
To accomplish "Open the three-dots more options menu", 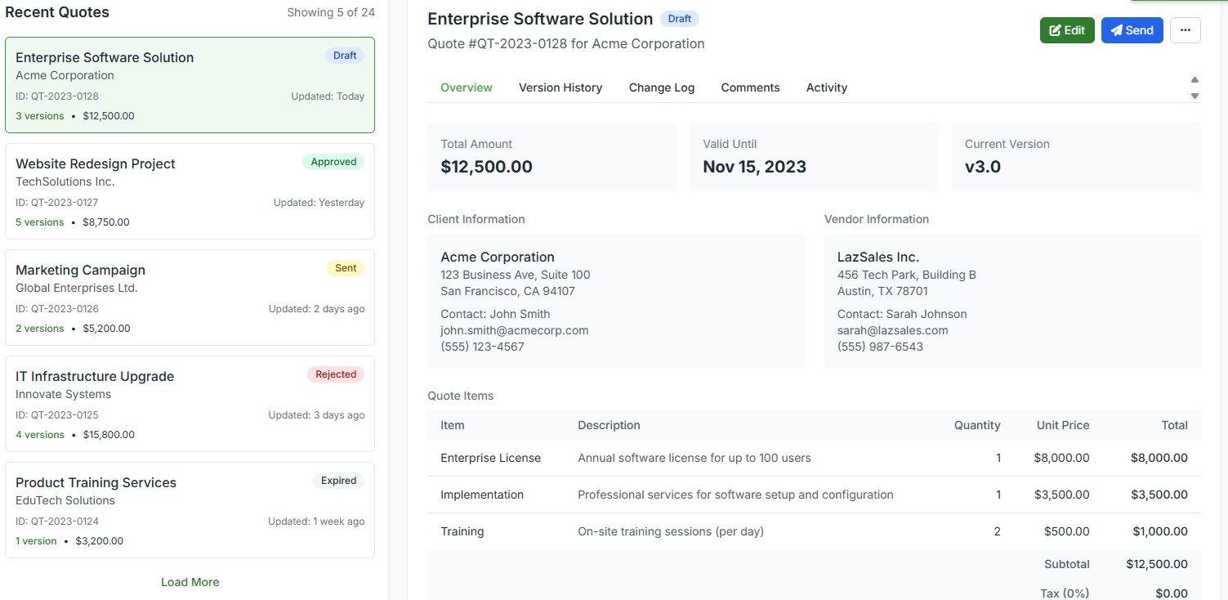I will click(1185, 30).
